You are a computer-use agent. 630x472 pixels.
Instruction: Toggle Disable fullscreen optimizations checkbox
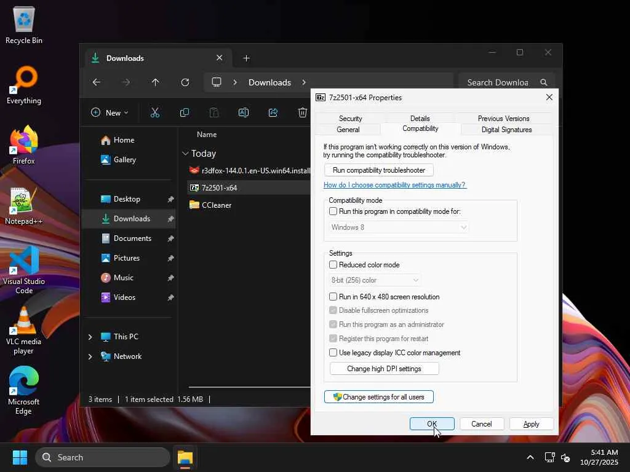(x=333, y=310)
